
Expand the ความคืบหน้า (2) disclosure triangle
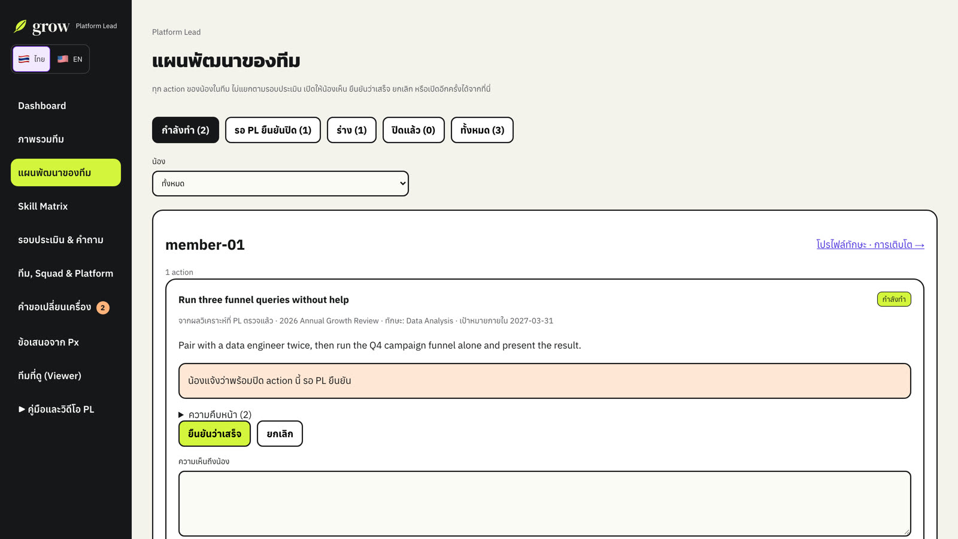pos(181,414)
